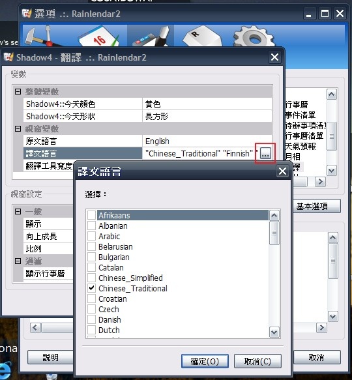
Task: Collapse the 整體變數 group
Action: tap(18, 91)
